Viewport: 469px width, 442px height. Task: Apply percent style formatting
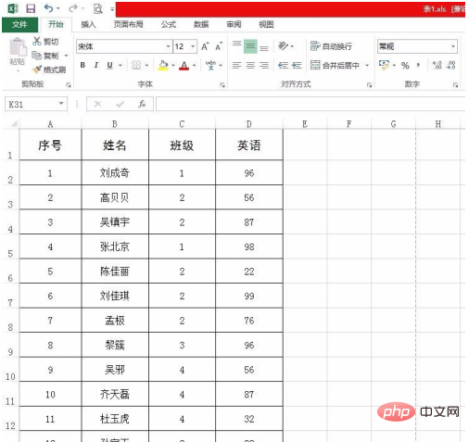coord(405,65)
